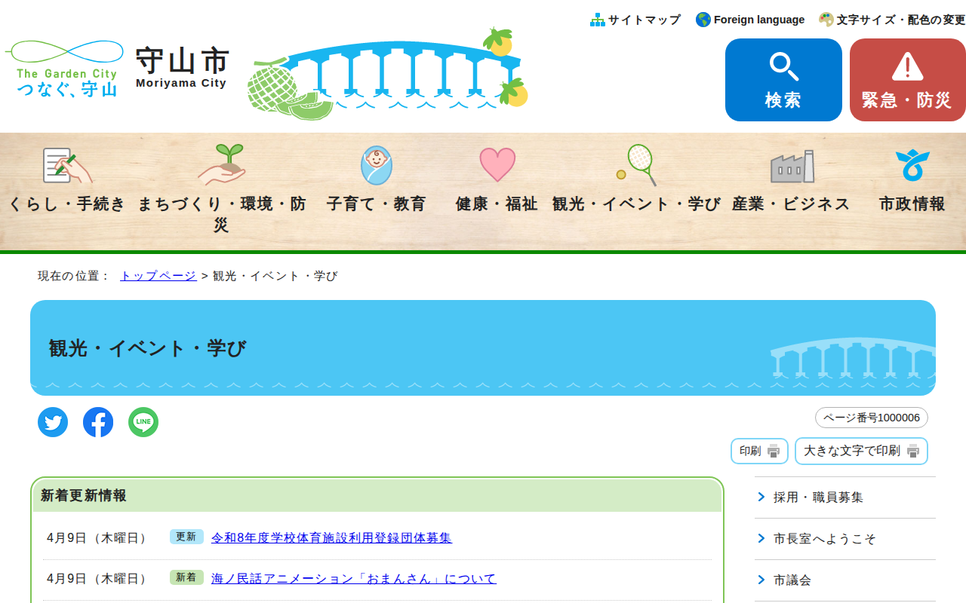The image size is (966, 603).
Task: Open the Foreign language page
Action: coord(759,20)
